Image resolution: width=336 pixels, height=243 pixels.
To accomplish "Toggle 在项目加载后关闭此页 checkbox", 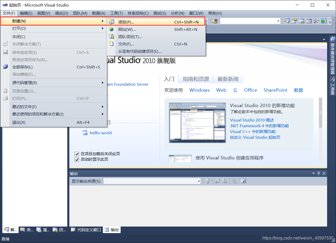I will click(77, 154).
